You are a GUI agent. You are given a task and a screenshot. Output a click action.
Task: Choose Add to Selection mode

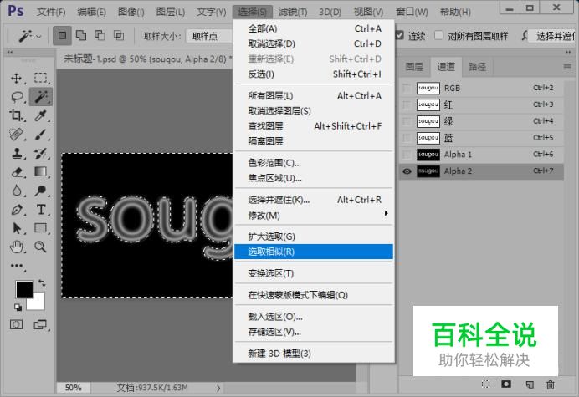point(81,35)
